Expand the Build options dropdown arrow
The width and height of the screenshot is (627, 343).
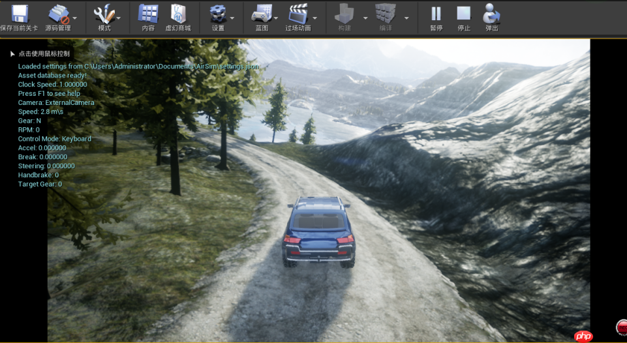click(x=365, y=18)
